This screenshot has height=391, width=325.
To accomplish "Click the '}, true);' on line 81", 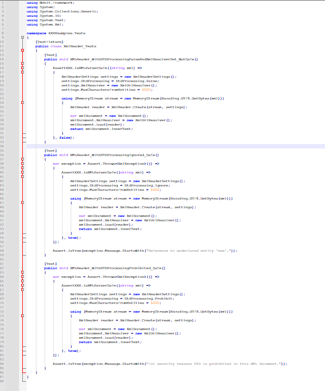I will click(x=71, y=351).
